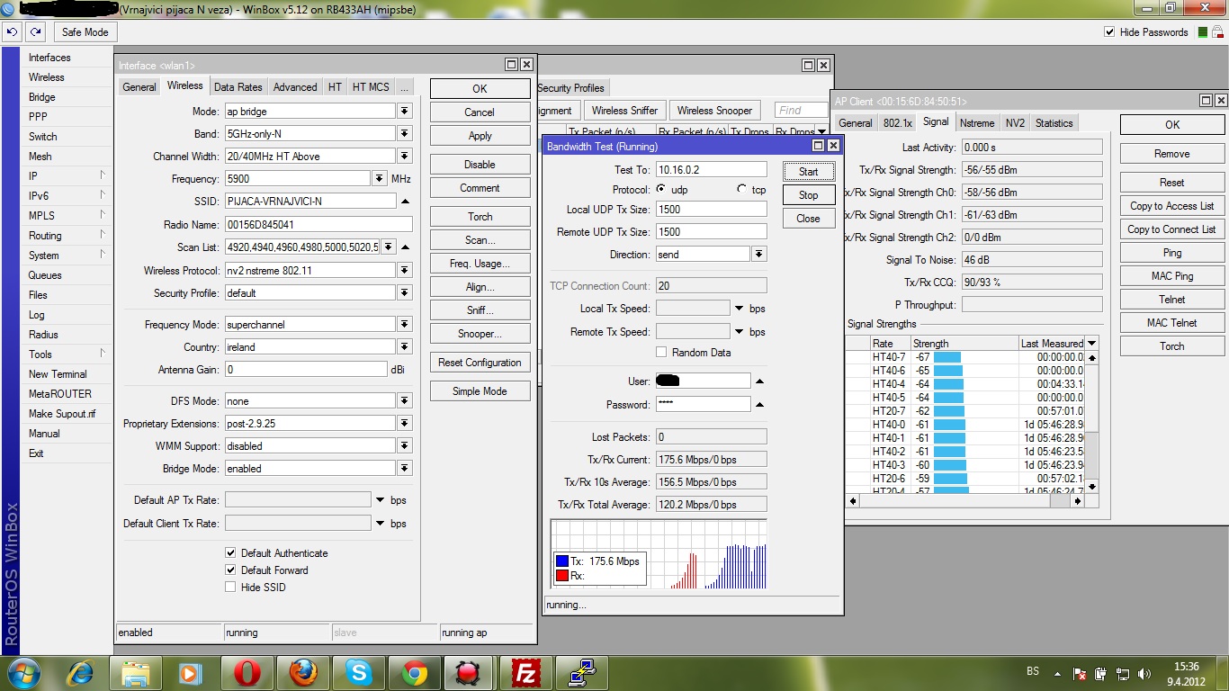
Task: Select the tcp protocol radio button
Action: (742, 190)
